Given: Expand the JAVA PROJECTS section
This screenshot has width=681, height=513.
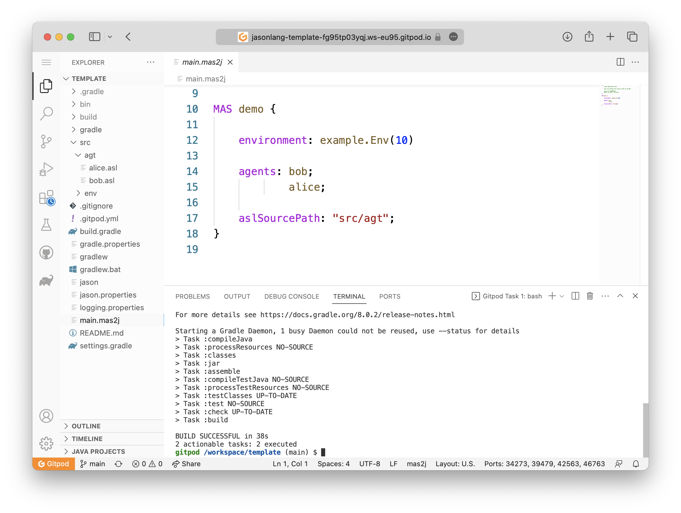Looking at the screenshot, I should pos(112,451).
